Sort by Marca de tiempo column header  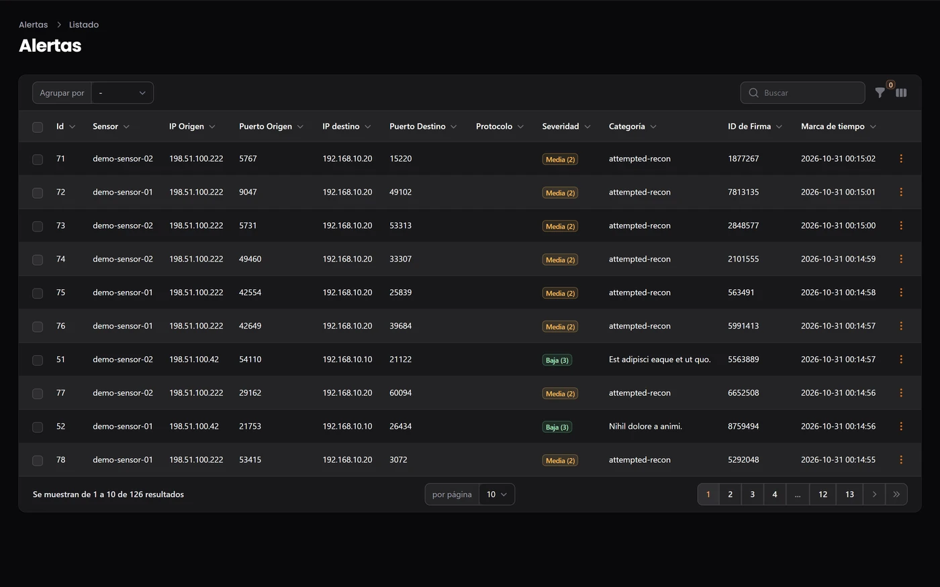tap(839, 127)
